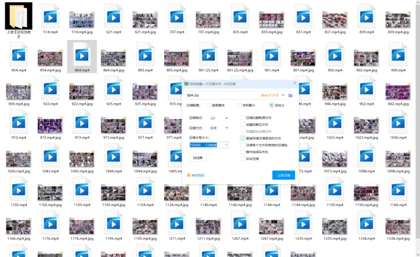Select the 707.mp4 video file icon
The image size is (420, 257).
coord(177,17)
